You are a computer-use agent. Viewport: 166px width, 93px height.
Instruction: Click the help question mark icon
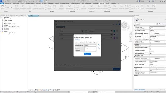tap(153, 1)
